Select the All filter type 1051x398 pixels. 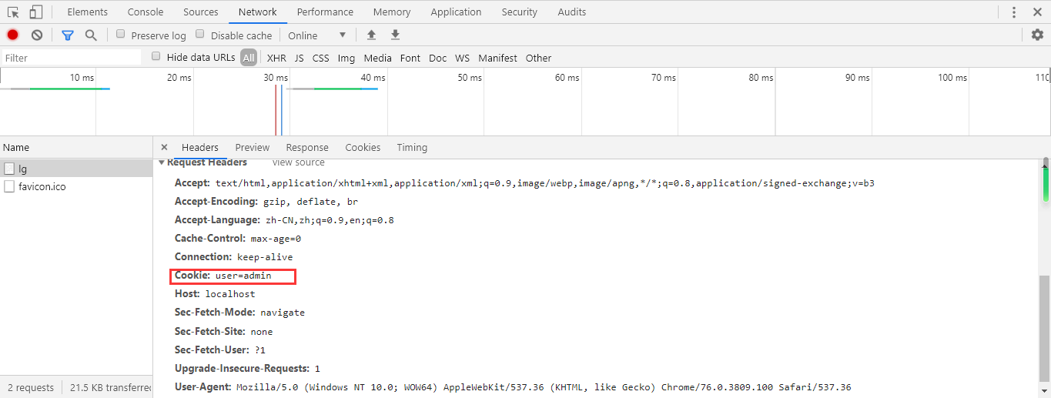click(249, 58)
